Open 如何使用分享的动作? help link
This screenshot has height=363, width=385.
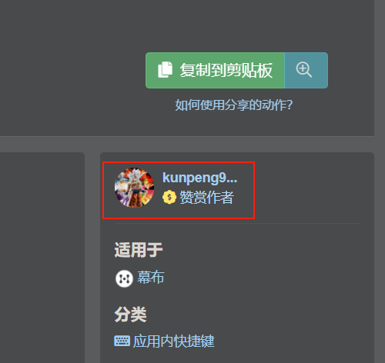click(234, 105)
